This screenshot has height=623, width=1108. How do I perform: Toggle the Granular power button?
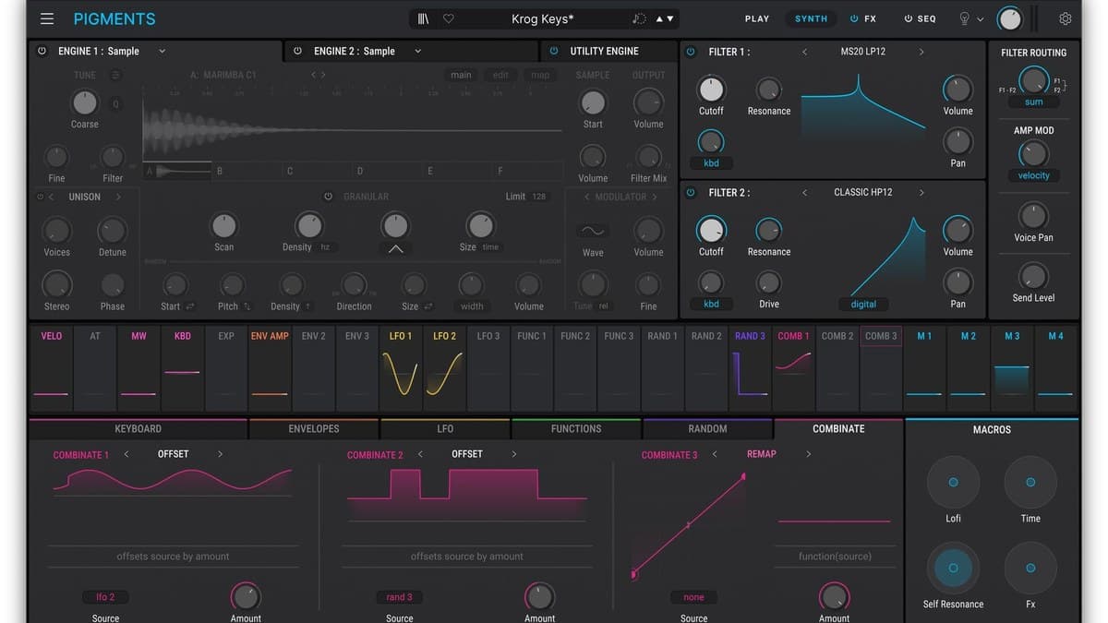click(328, 197)
